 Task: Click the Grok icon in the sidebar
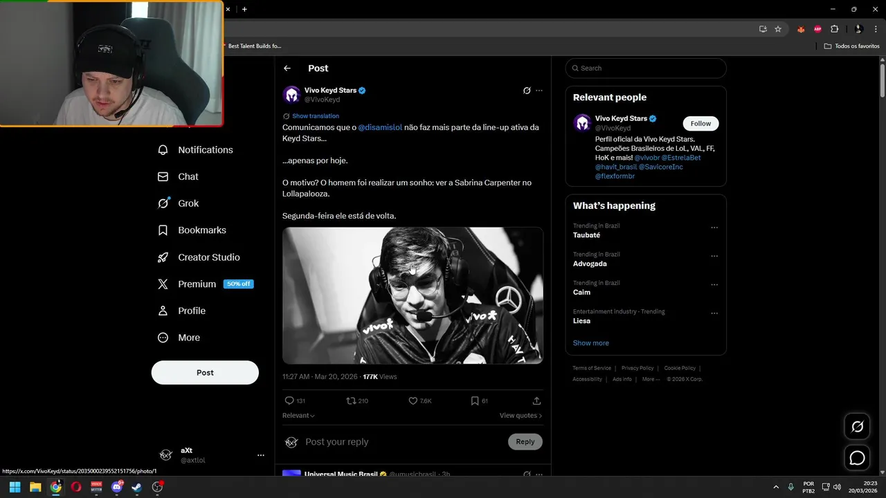point(163,203)
